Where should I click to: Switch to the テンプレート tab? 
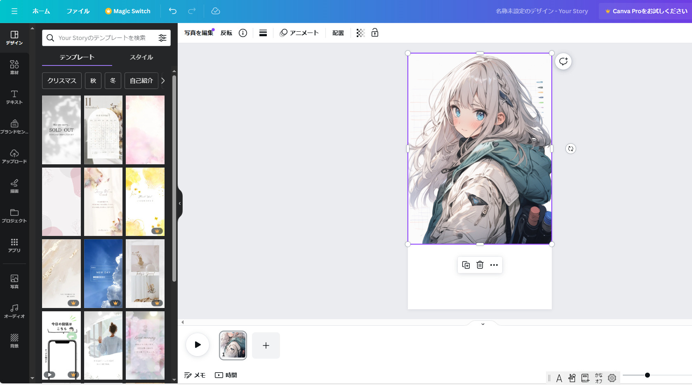(x=77, y=57)
